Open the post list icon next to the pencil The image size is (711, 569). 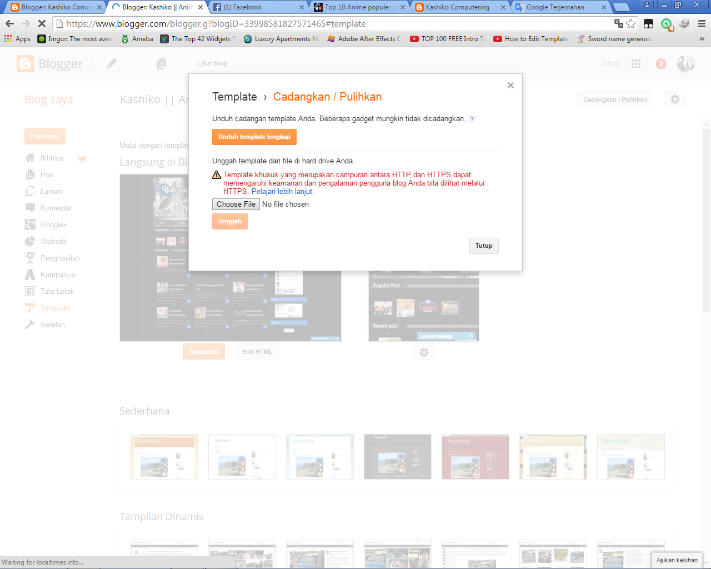[161, 63]
